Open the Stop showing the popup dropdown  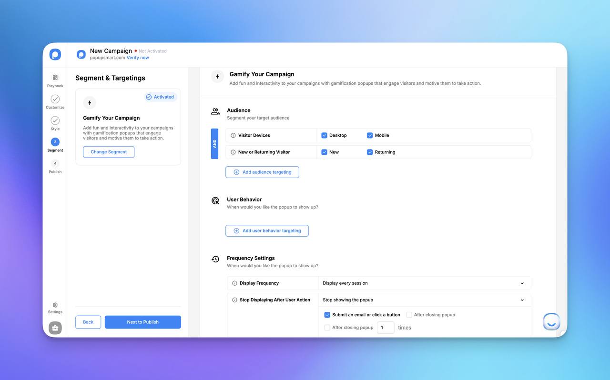pos(424,300)
